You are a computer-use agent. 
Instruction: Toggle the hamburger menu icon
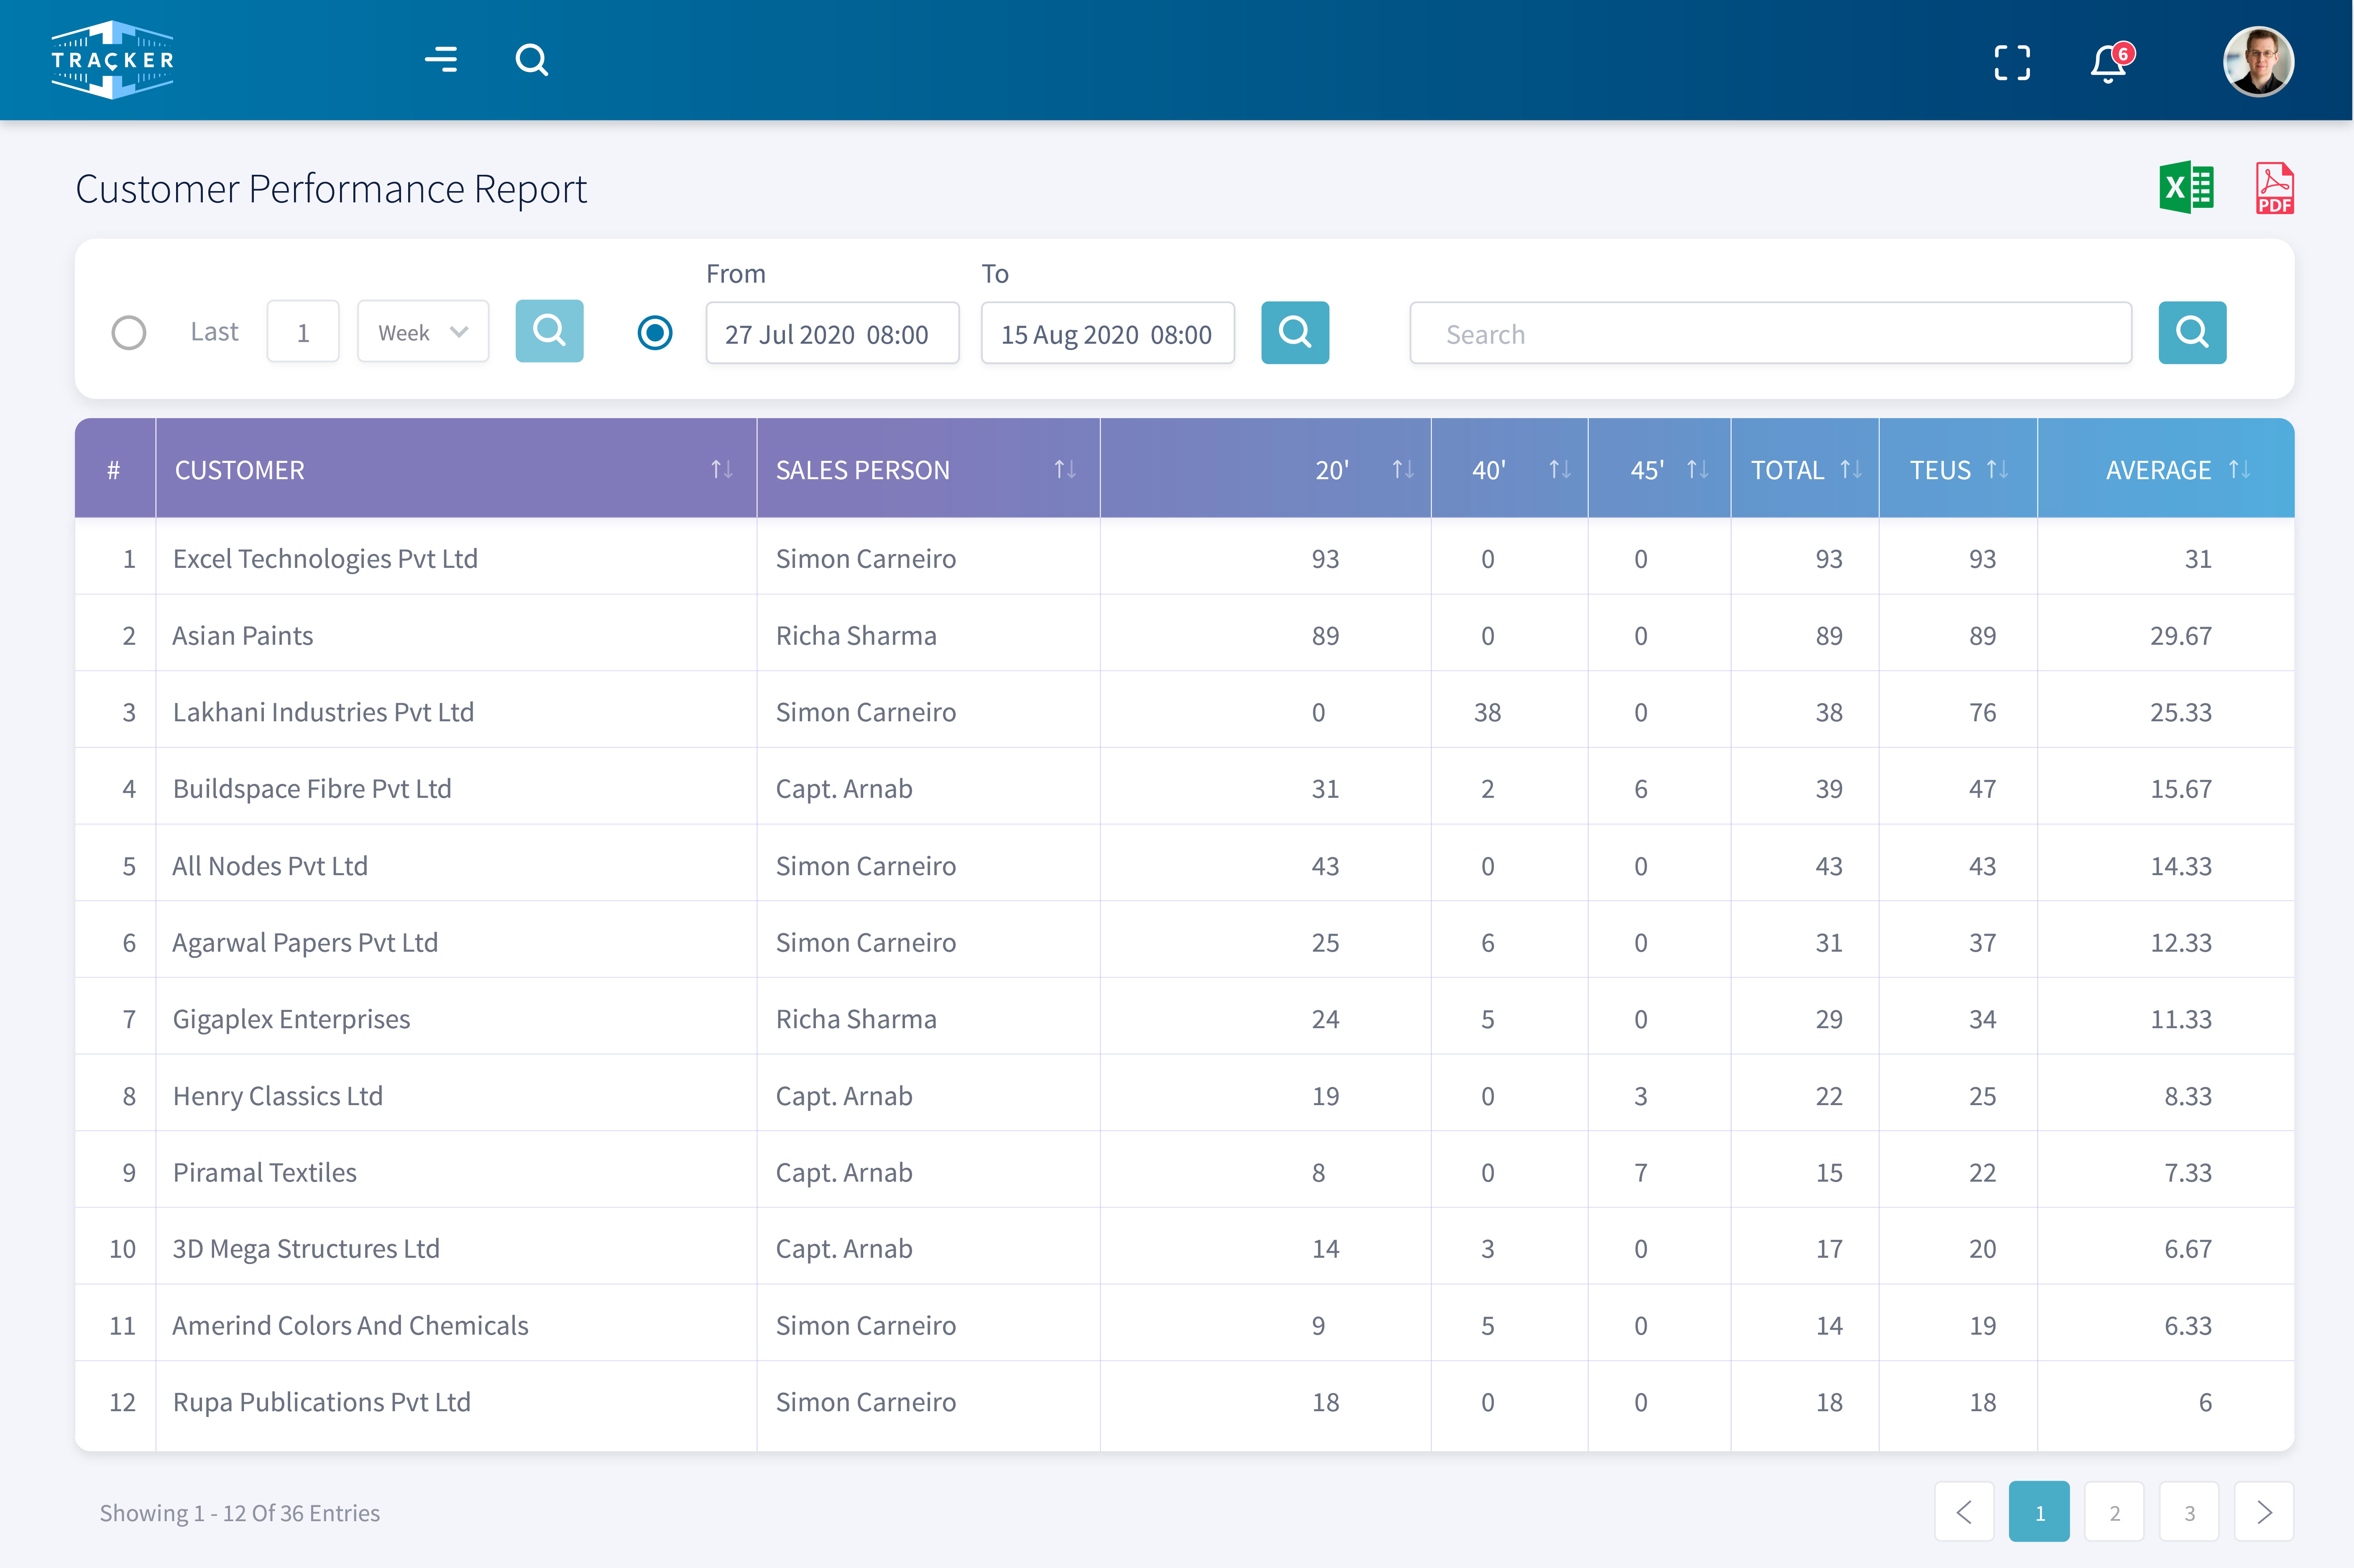(441, 60)
